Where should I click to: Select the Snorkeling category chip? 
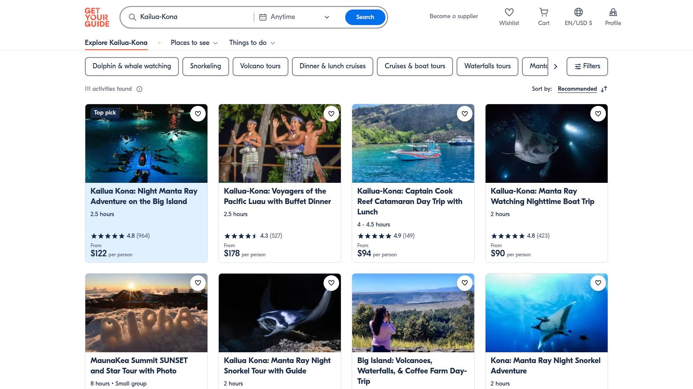[206, 67]
